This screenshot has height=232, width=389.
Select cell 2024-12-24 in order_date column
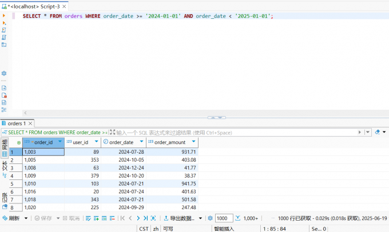pyautogui.click(x=124, y=168)
